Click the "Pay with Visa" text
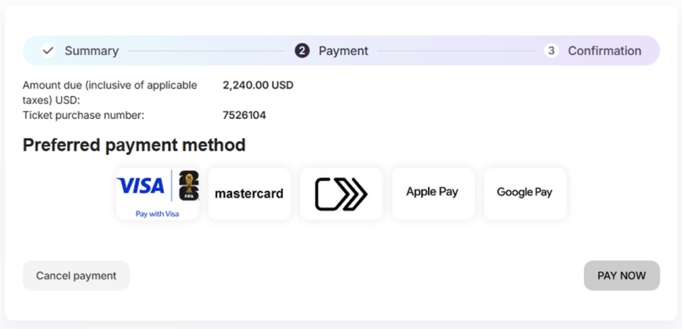 coord(157,214)
